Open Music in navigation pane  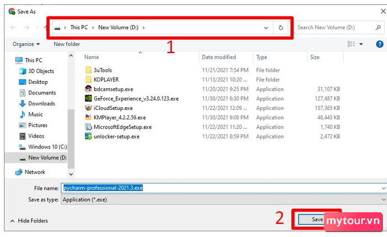coord(35,114)
